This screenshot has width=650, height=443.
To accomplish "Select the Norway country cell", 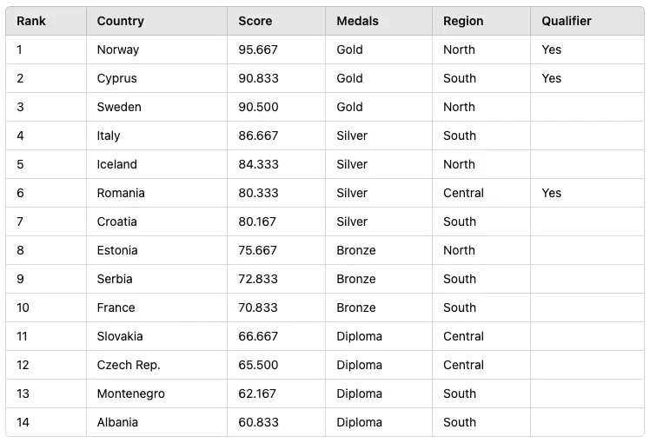I will [x=118, y=50].
